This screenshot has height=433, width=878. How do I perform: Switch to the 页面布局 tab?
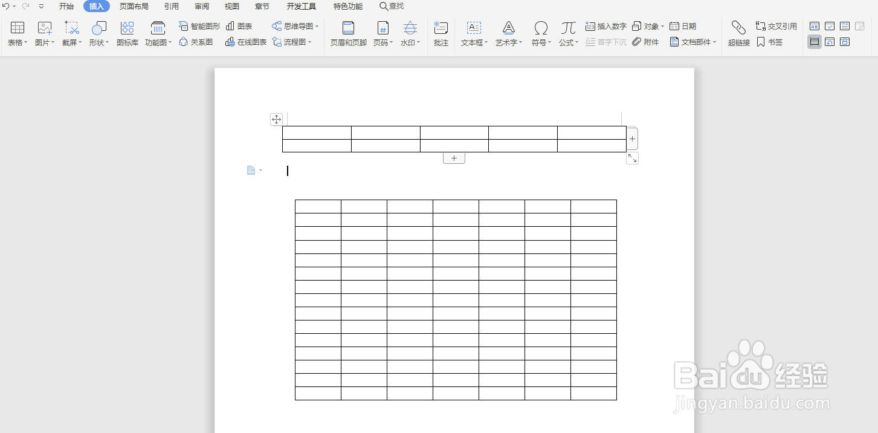[134, 6]
